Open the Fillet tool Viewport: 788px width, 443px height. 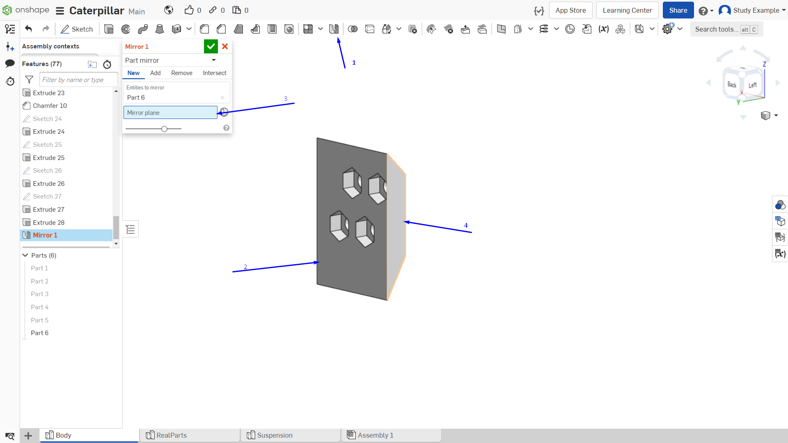204,29
